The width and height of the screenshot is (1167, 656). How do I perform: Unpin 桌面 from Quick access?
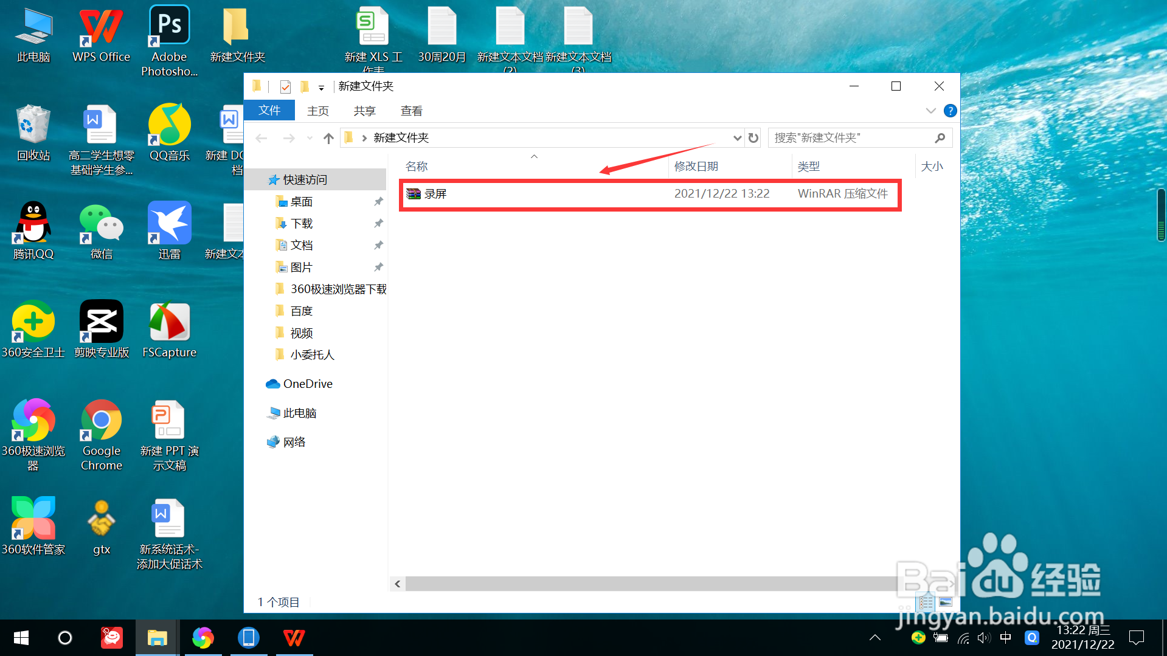tap(378, 201)
